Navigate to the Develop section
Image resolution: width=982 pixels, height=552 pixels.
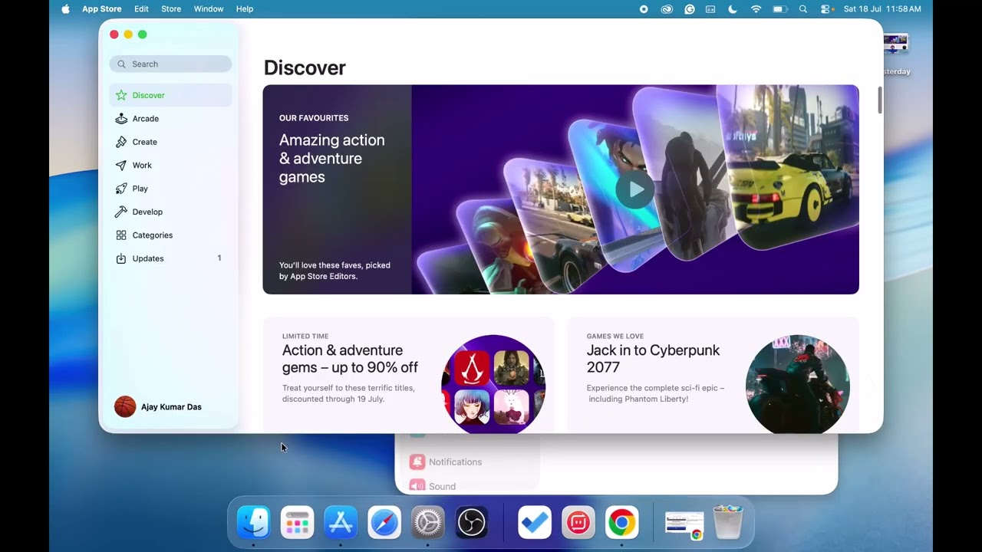[x=170, y=212]
